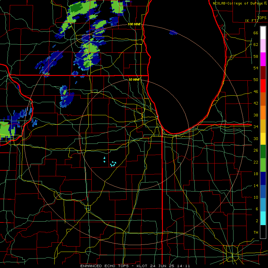Click the ENHANCED ECHO TOPS - KLOT caption
This screenshot has width=268, height=268.
pyautogui.click(x=113, y=266)
